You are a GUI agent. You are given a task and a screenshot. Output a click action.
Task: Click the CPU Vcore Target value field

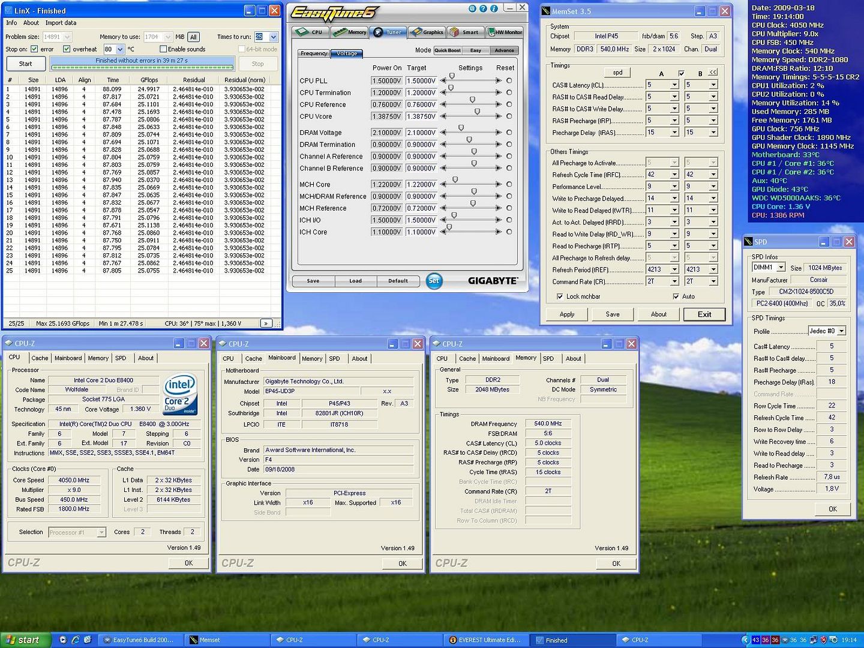point(421,116)
